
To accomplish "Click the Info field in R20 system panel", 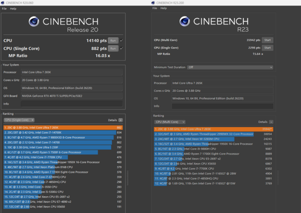I will (72, 104).
